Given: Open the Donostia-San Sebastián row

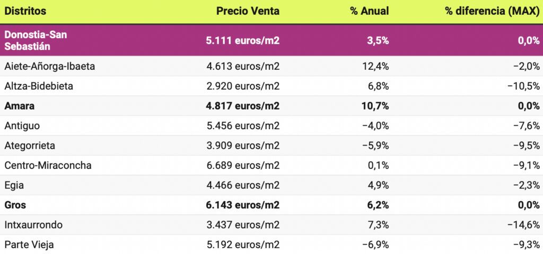Looking at the screenshot, I should pyautogui.click(x=36, y=40).
